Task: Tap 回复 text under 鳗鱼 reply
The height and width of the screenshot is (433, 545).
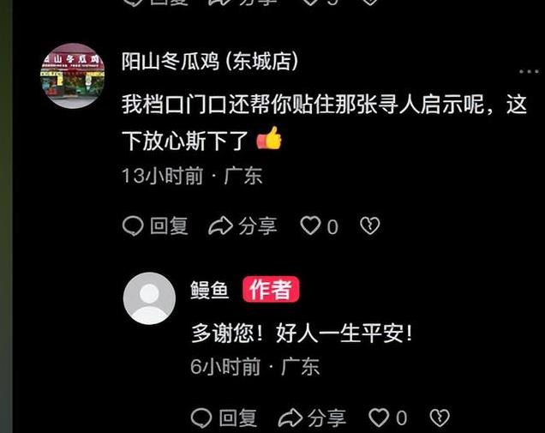Action: coord(238,418)
